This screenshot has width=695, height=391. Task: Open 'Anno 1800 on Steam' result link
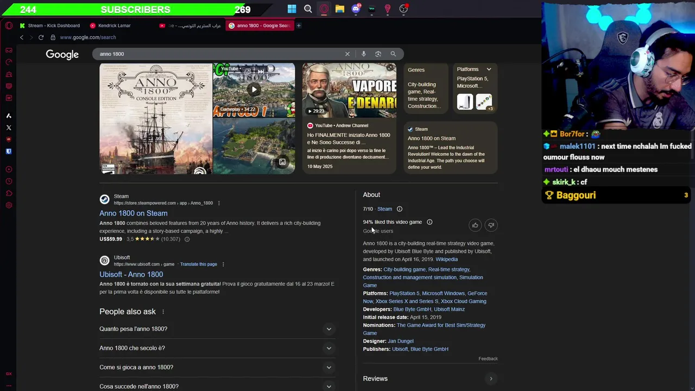coord(133,213)
